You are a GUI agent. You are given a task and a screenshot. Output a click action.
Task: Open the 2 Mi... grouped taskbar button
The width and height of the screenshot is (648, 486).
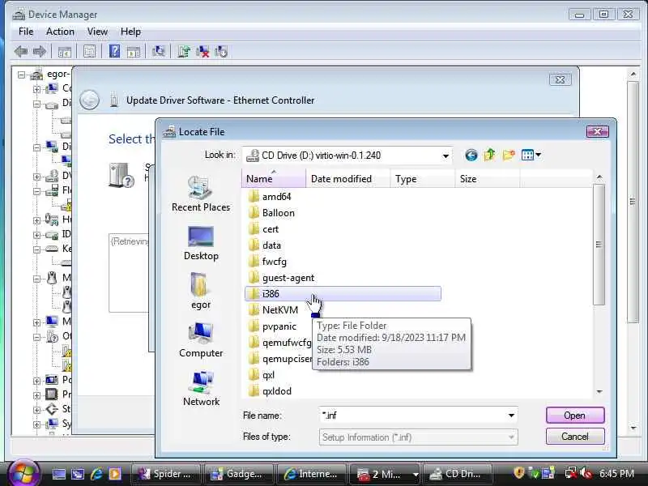coord(386,474)
